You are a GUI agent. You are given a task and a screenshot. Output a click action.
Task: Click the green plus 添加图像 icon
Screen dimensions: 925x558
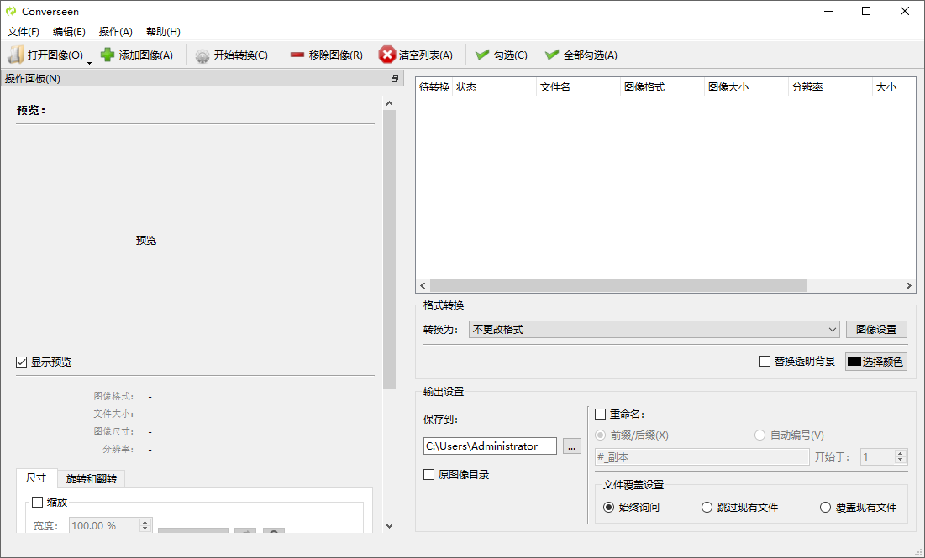[107, 55]
